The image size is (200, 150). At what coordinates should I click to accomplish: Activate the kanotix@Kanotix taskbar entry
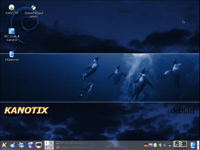[75, 143]
